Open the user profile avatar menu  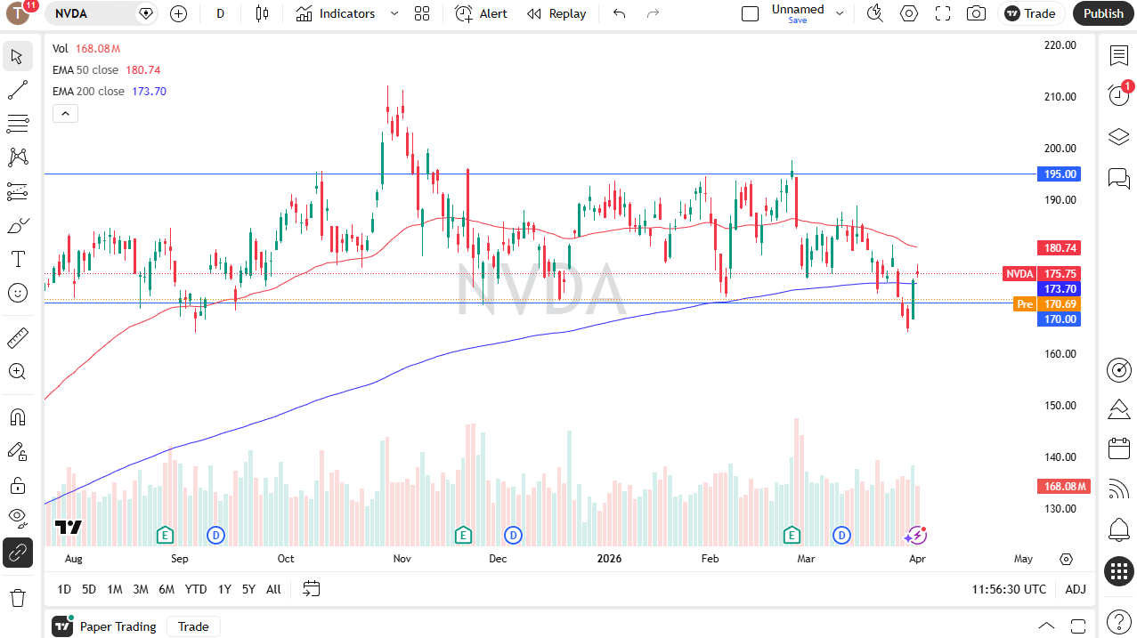coord(19,13)
